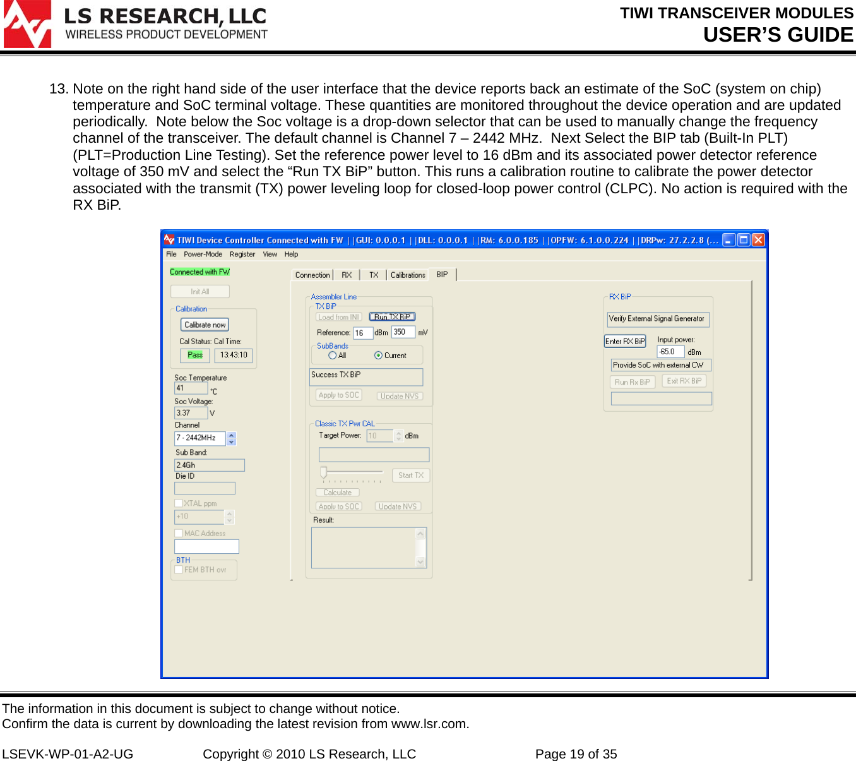
Task: Click the Reference dBm field showing 16
Action: coord(363,333)
